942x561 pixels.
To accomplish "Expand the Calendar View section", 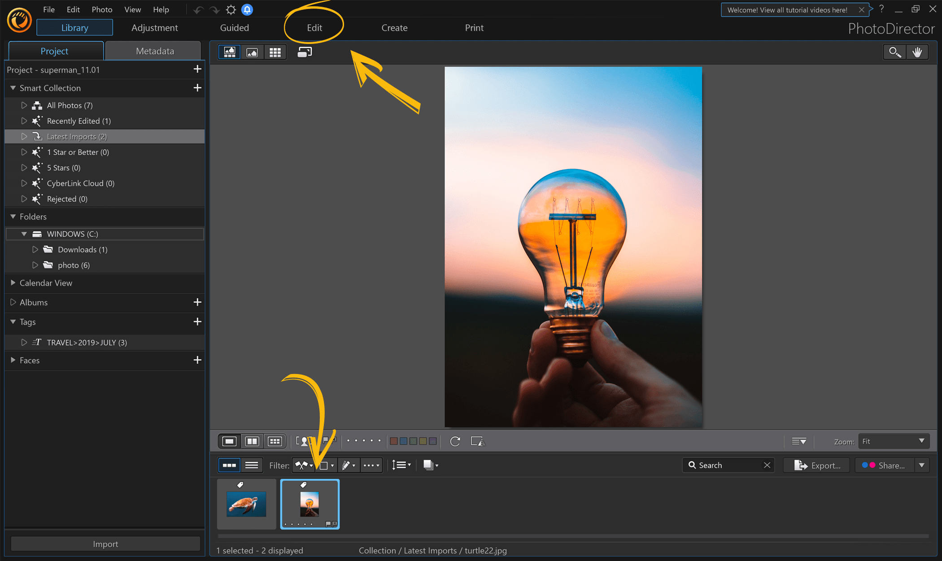I will pyautogui.click(x=13, y=283).
